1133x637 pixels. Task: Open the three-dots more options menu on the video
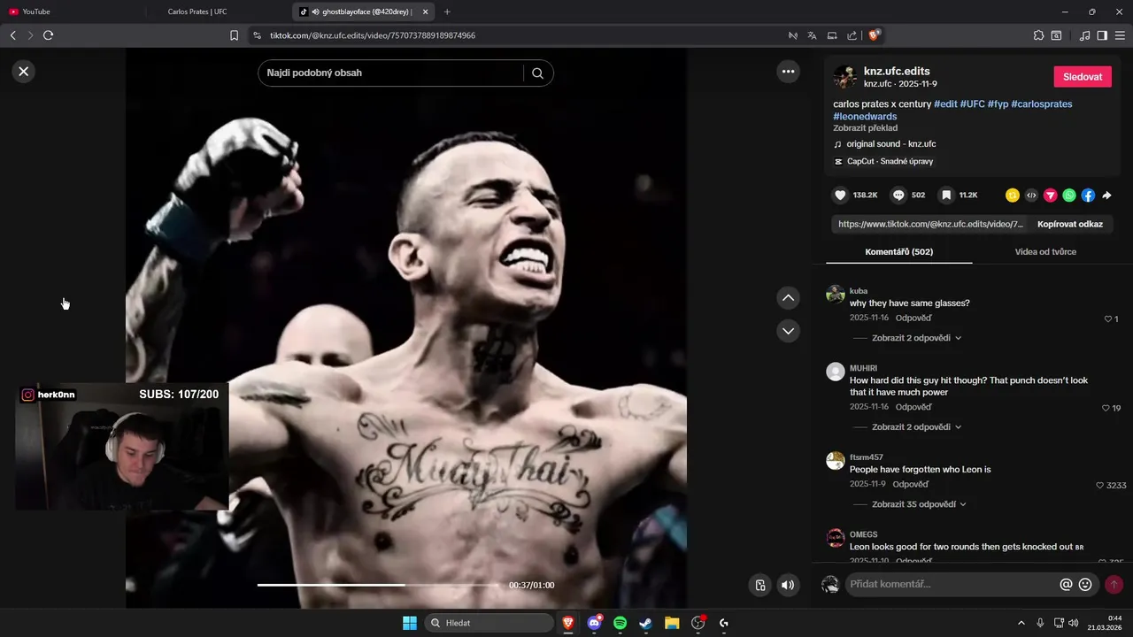tap(788, 72)
